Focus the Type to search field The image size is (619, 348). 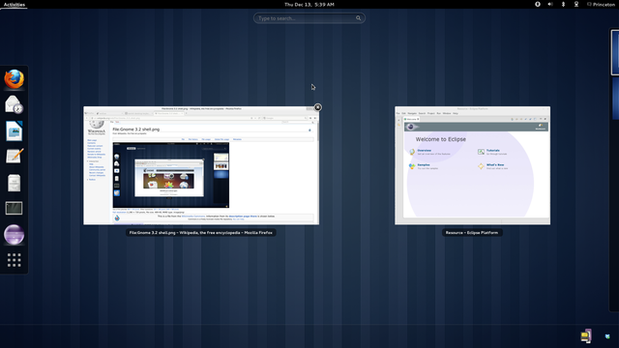[x=309, y=18]
